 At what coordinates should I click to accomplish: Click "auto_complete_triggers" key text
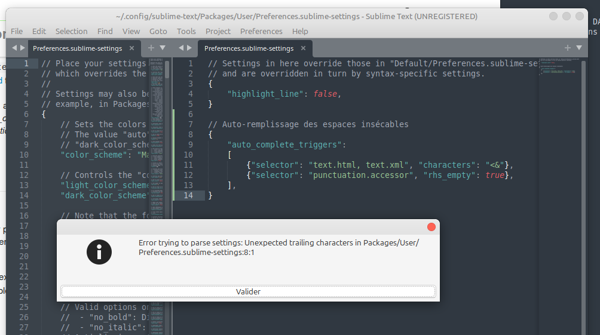pyautogui.click(x=284, y=145)
